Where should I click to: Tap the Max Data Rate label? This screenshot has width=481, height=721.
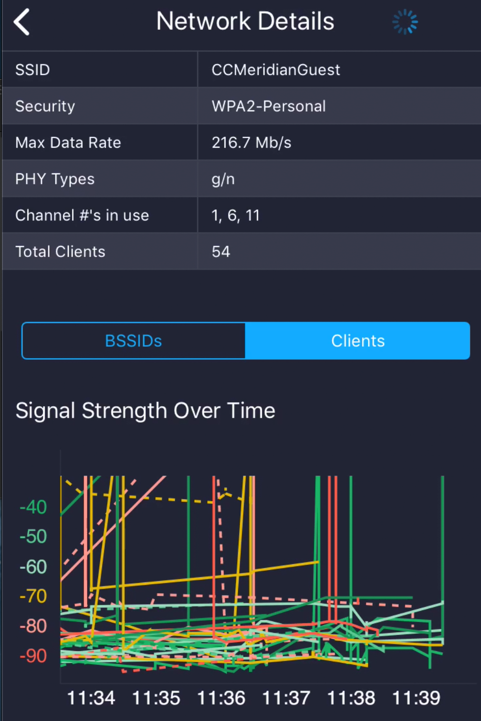(68, 142)
